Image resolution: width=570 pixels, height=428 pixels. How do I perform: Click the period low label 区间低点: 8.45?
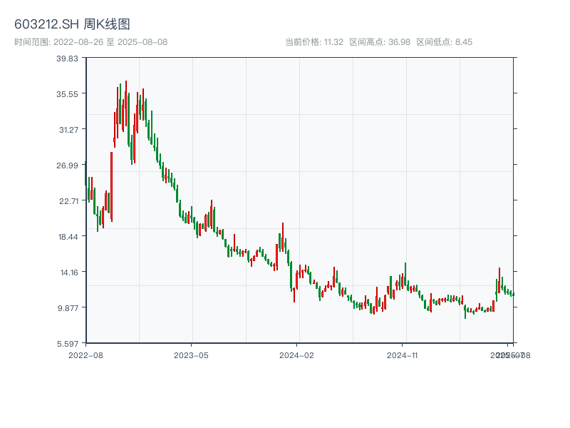[444, 42]
